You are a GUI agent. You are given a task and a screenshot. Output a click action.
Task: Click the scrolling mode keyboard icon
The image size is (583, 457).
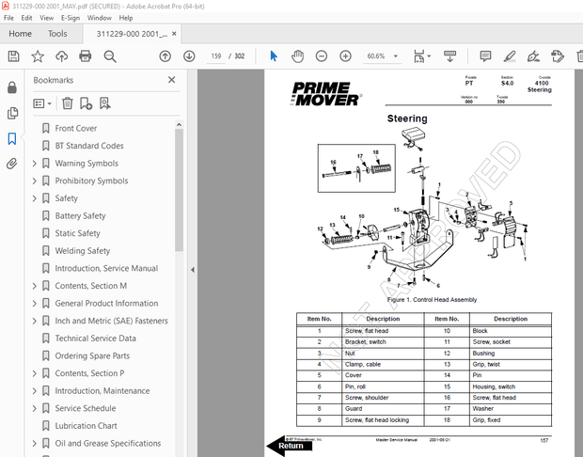pyautogui.click(x=449, y=56)
